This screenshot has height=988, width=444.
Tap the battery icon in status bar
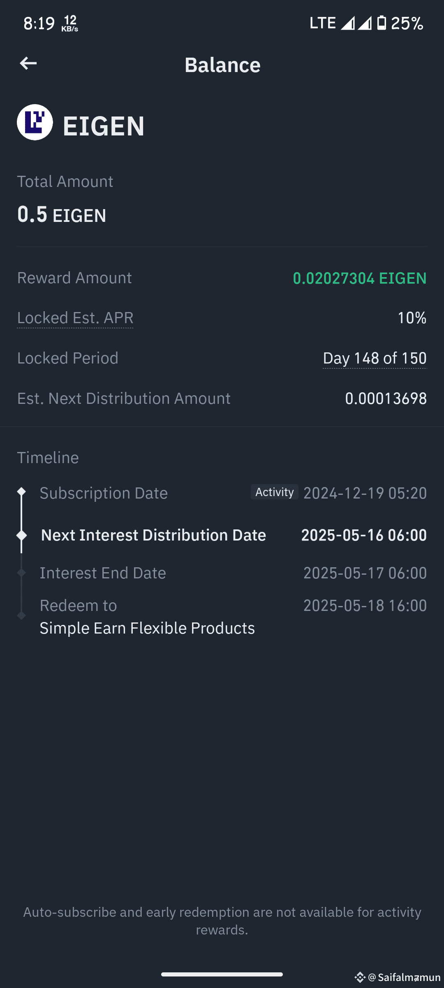pos(382,23)
